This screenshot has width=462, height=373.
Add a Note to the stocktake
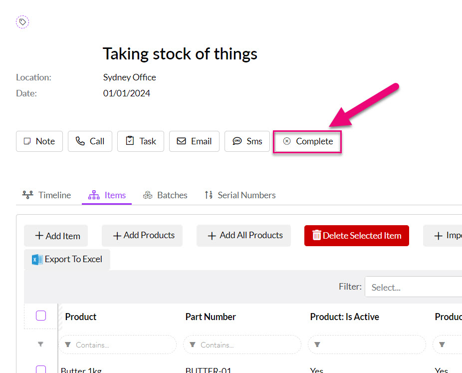coord(39,141)
